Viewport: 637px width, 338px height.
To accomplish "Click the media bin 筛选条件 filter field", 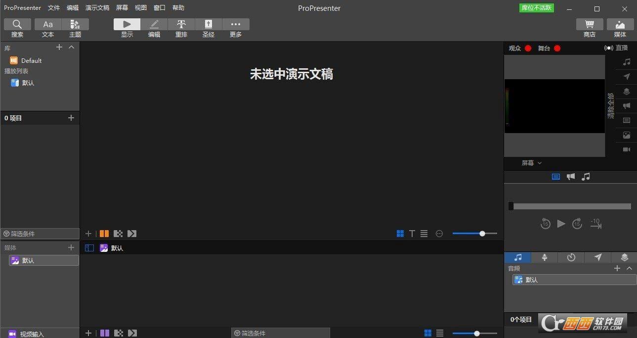I will coord(281,333).
